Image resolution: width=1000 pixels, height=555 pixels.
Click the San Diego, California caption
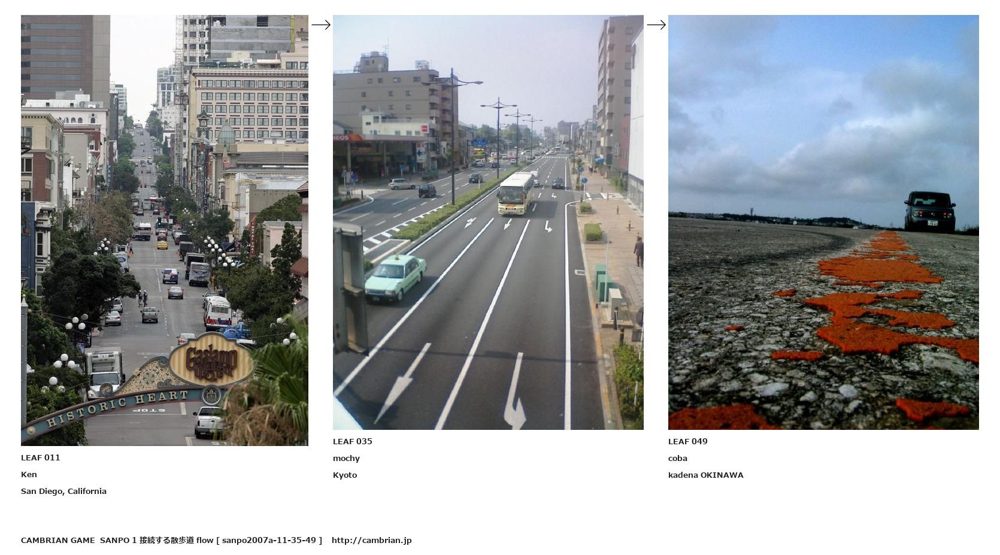(63, 491)
